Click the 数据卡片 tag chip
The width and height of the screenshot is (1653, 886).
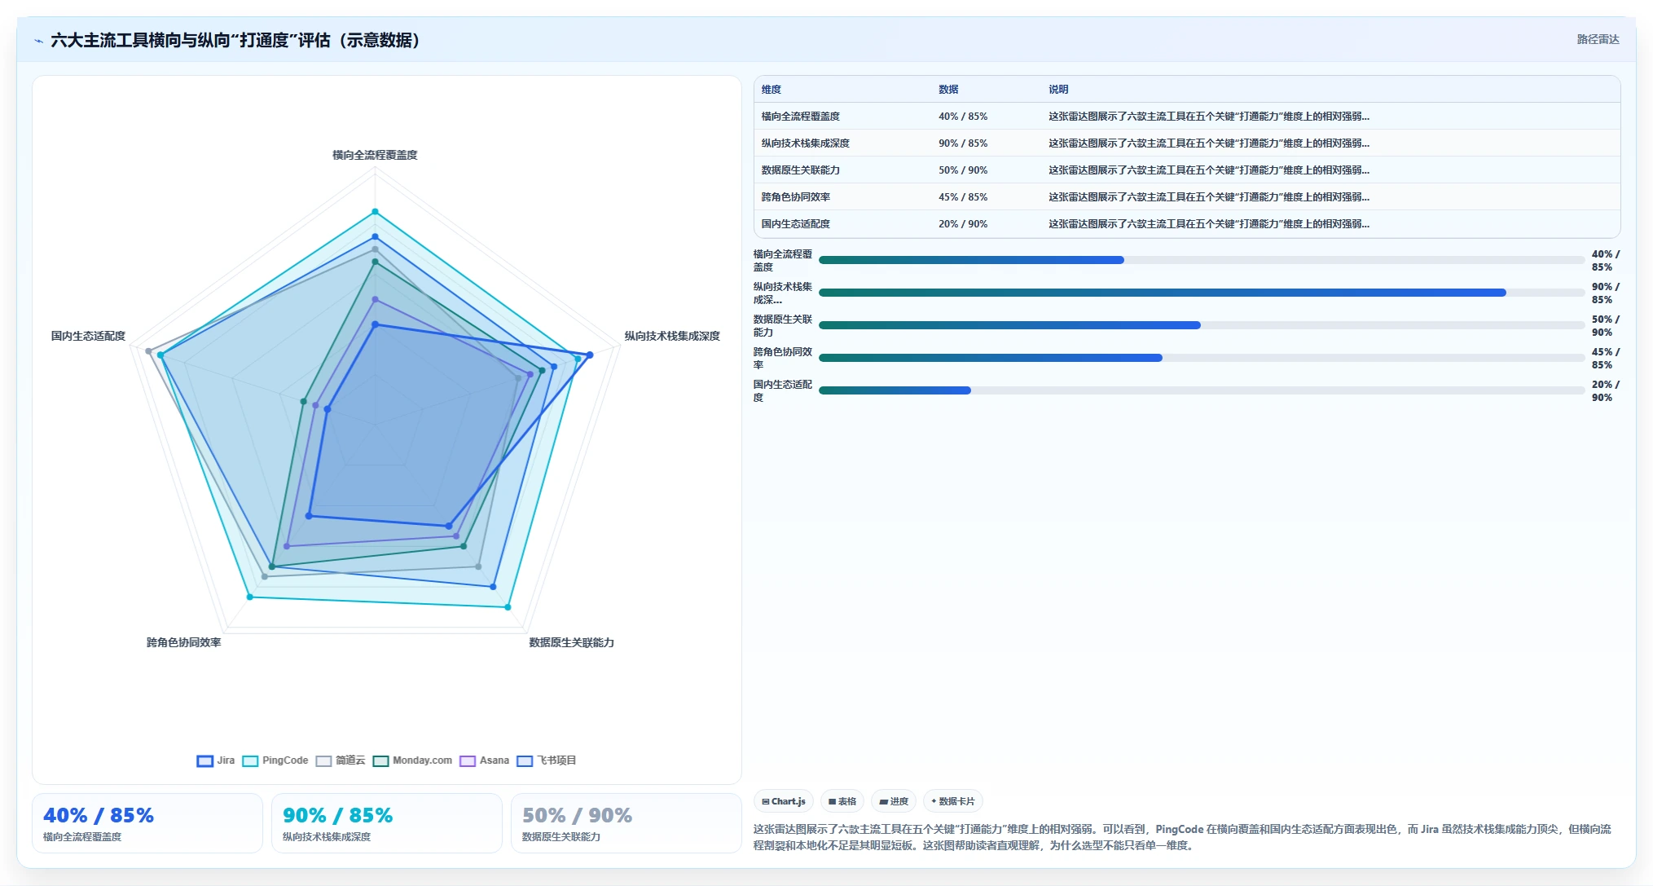953,801
